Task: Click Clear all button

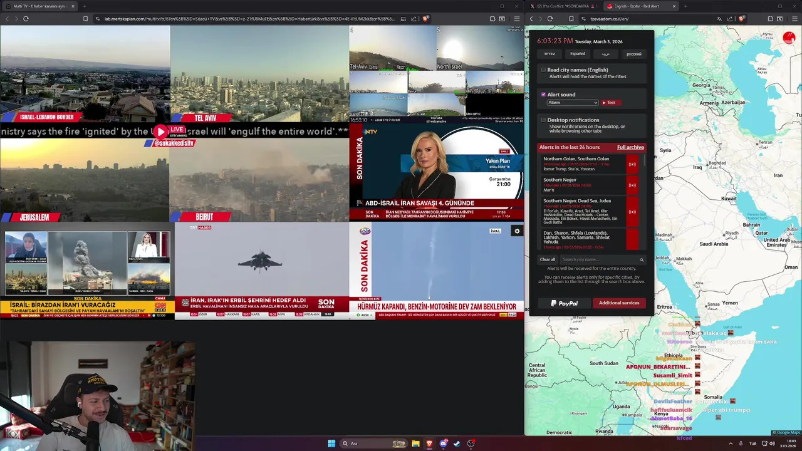Action: tap(548, 259)
